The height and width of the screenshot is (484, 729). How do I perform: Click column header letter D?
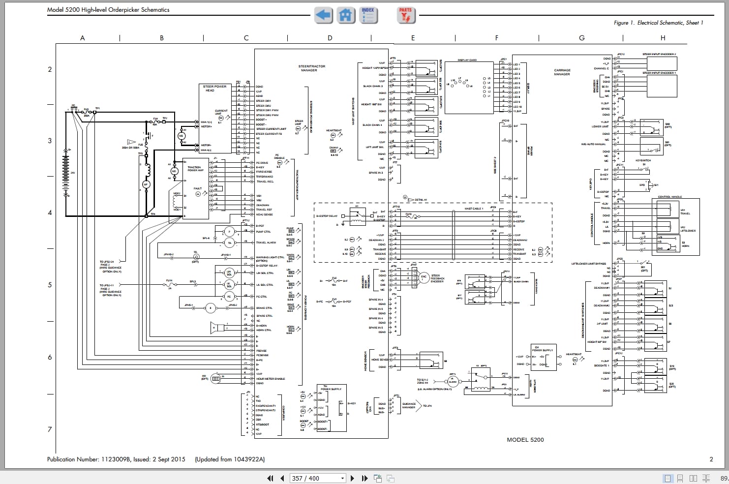tap(330, 38)
